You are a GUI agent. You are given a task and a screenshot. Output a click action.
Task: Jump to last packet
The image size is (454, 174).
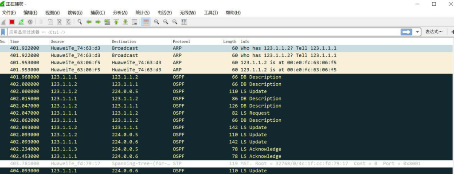[125, 22]
